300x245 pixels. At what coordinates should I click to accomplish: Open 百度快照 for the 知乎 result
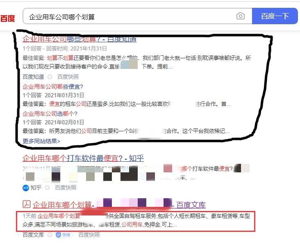coord(66,188)
